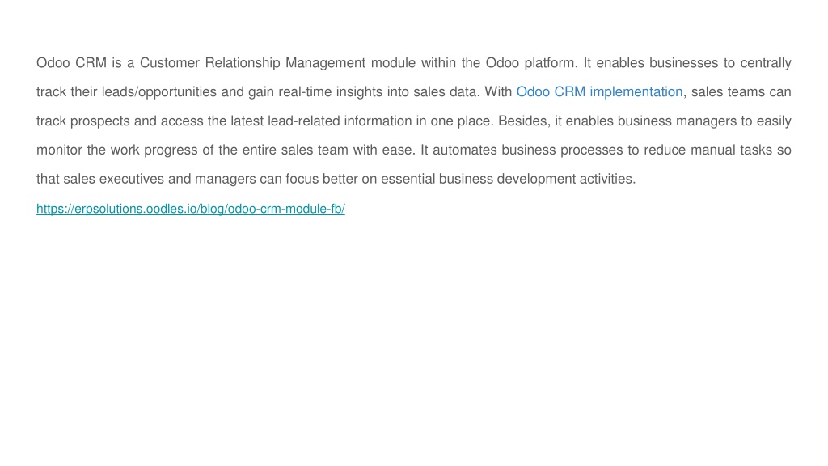Click the phrase 'track prospects' on third line
The width and height of the screenshot is (828, 466).
click(83, 121)
